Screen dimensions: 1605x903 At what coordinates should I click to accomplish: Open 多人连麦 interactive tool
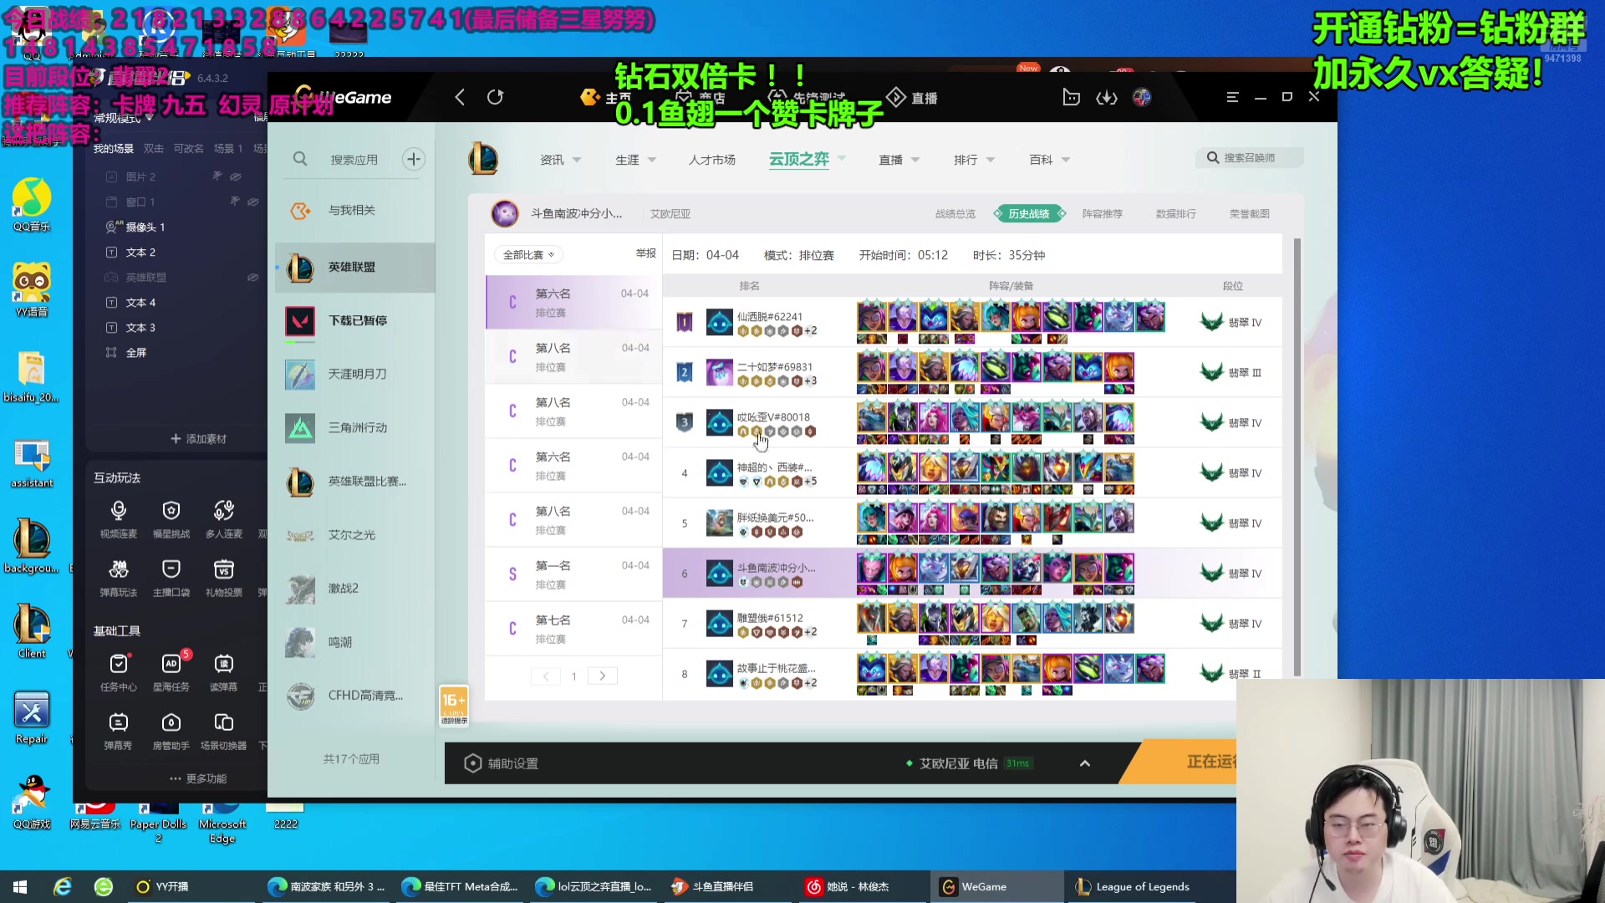pos(224,518)
